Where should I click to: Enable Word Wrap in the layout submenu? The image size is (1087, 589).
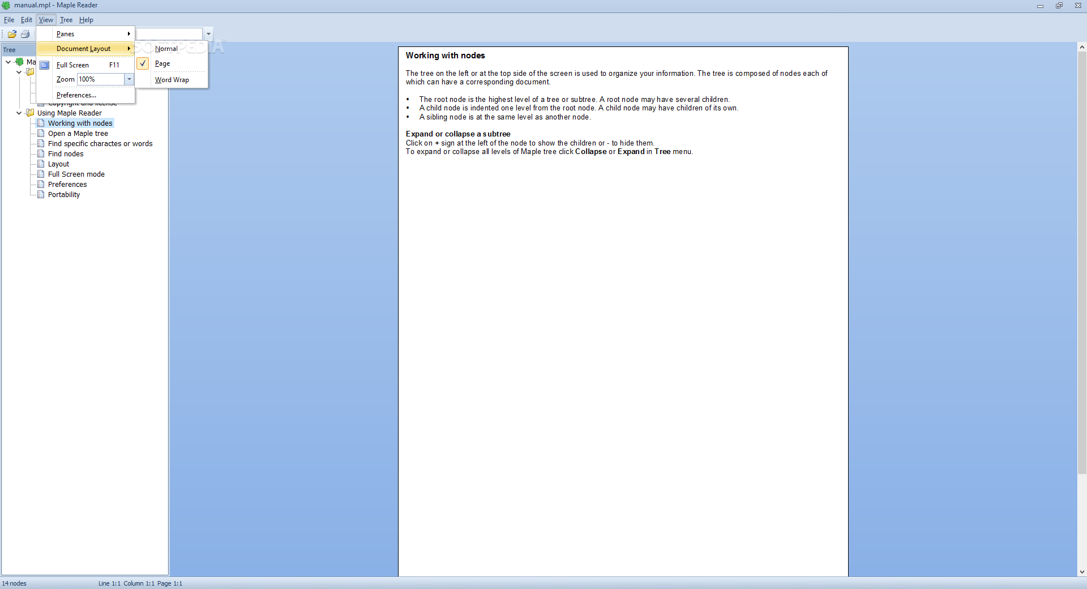pos(172,80)
